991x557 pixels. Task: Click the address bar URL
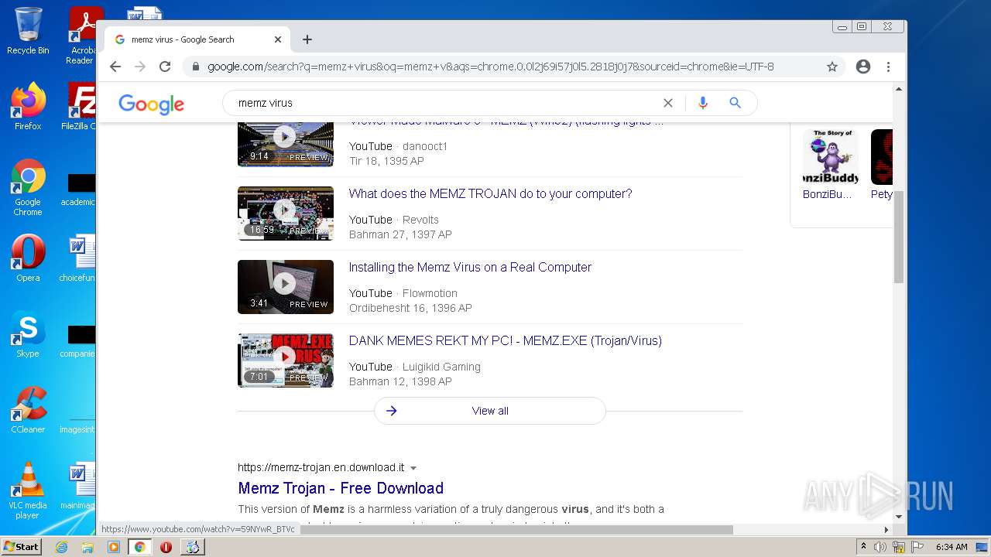click(x=491, y=67)
